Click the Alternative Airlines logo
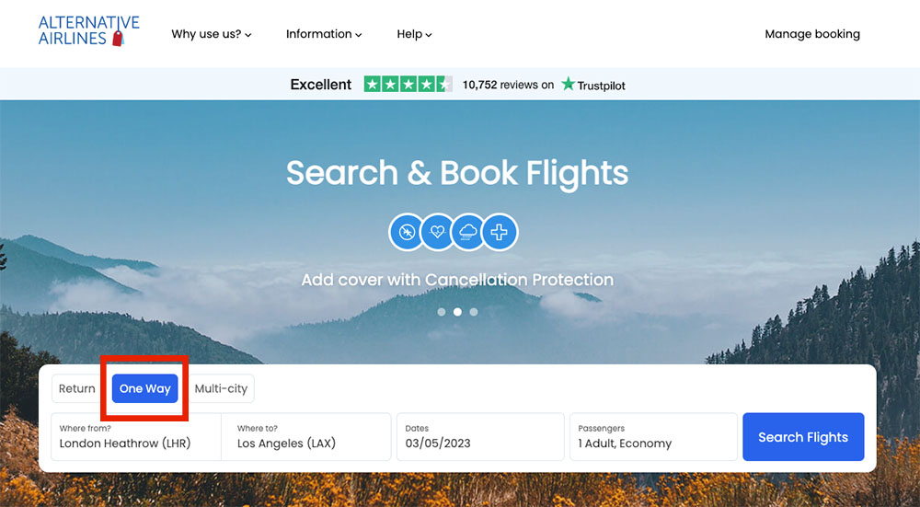 pyautogui.click(x=88, y=31)
